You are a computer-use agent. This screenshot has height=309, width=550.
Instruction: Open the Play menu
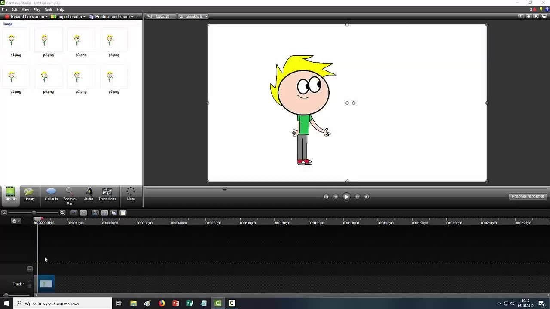pyautogui.click(x=37, y=9)
